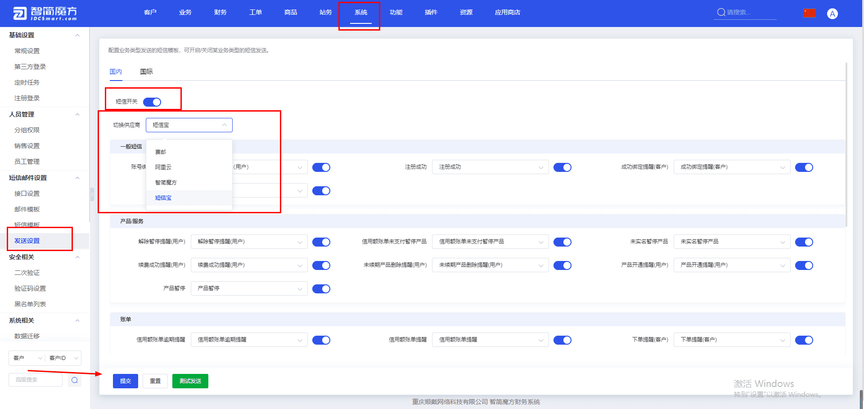Toggle the 信用额账单提醒 switch
The width and height of the screenshot is (864, 409).
pos(562,340)
